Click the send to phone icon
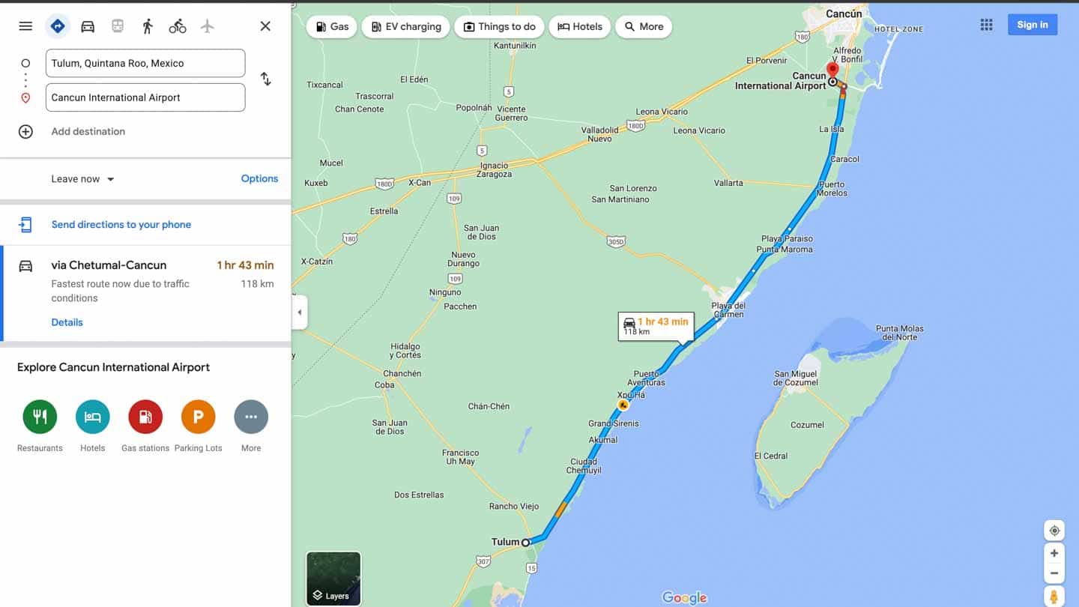The image size is (1079, 607). pyautogui.click(x=25, y=225)
